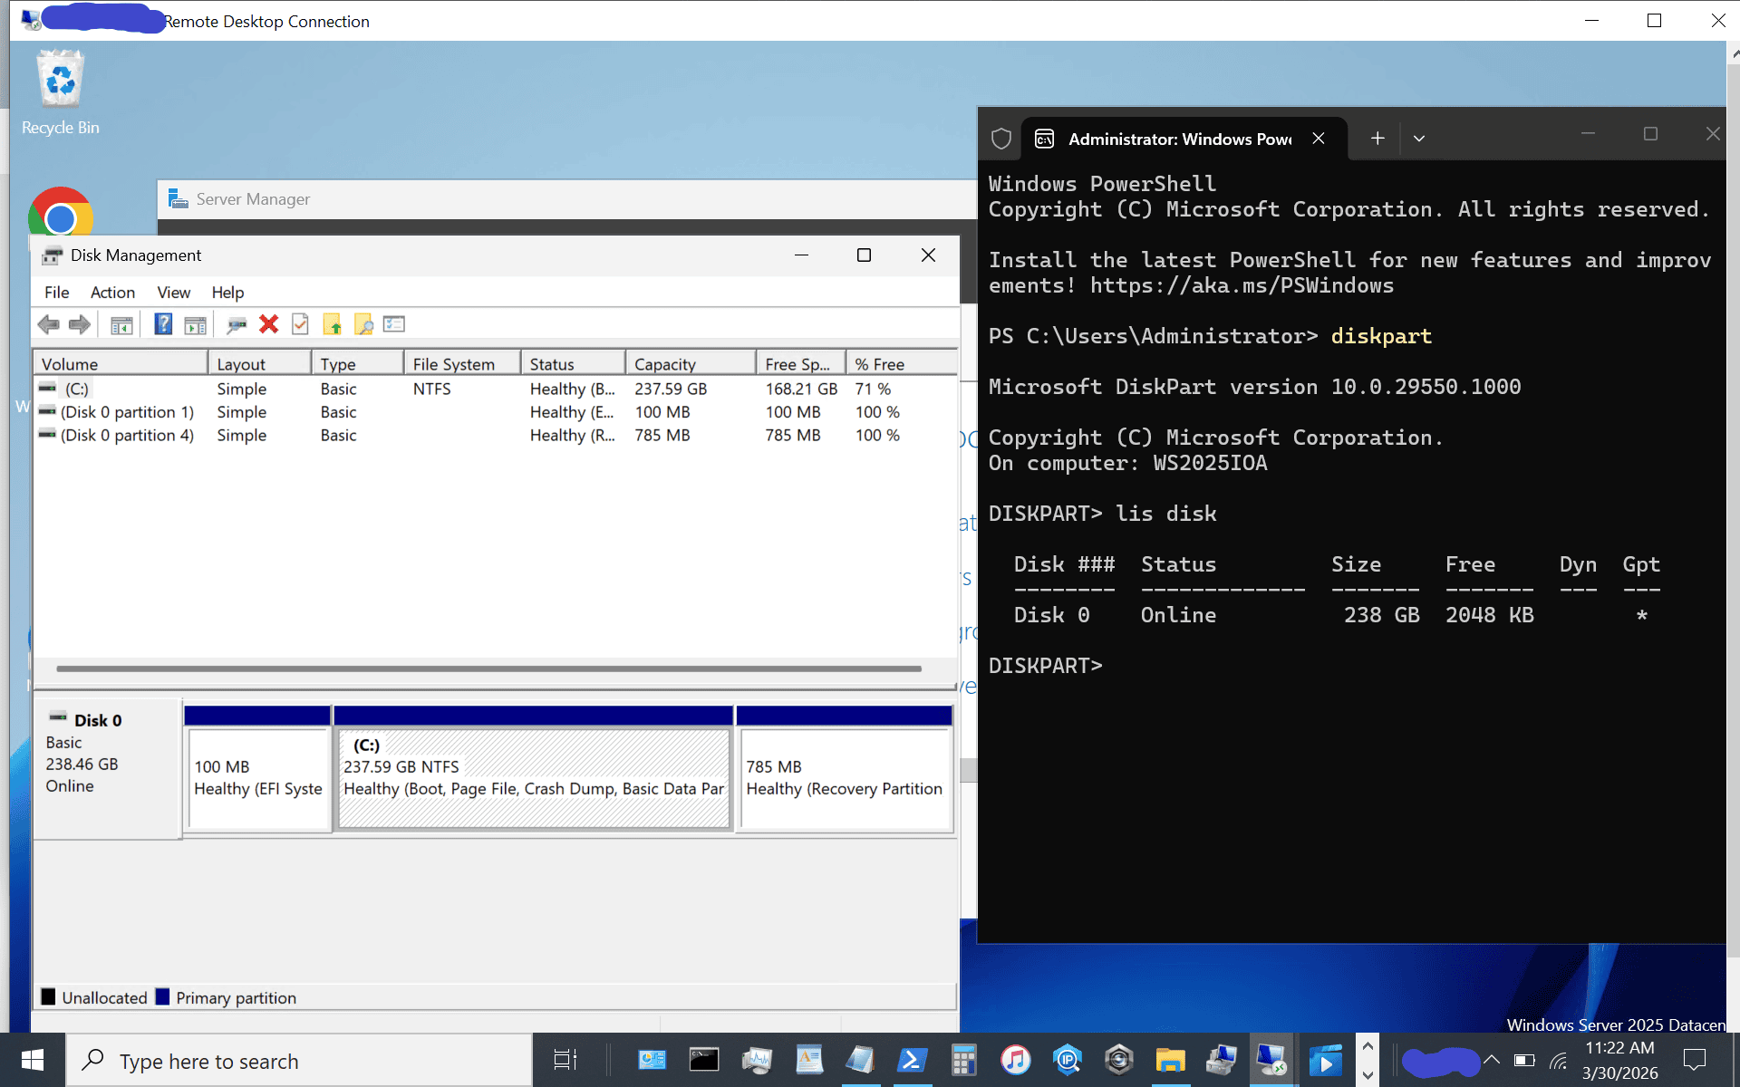Open Notepad taskbar icon
This screenshot has width=1740, height=1087.
pos(860,1060)
